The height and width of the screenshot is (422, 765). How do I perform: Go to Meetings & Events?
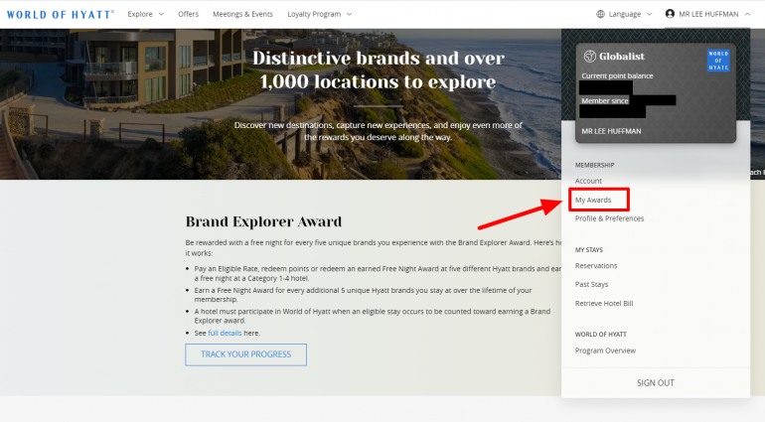pyautogui.click(x=242, y=14)
